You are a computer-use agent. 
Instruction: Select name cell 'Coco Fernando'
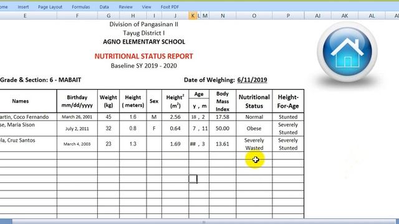(x=28, y=117)
